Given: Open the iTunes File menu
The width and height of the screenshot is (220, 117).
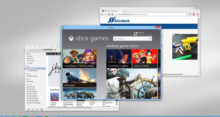Looking at the screenshot, I should coord(27,46).
